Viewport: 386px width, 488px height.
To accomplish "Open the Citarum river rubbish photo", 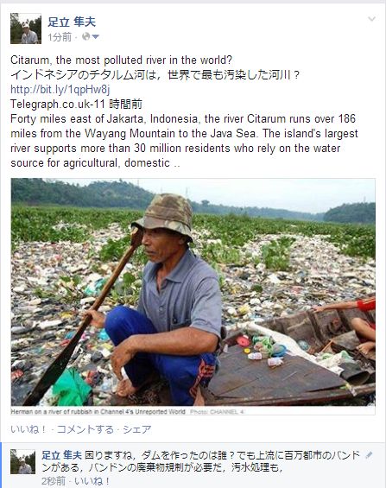I will point(193,292).
